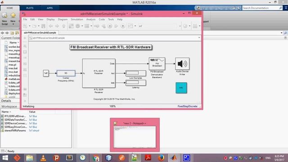Click the Open model folder icon
The image size is (288, 162).
[x=34, y=26]
